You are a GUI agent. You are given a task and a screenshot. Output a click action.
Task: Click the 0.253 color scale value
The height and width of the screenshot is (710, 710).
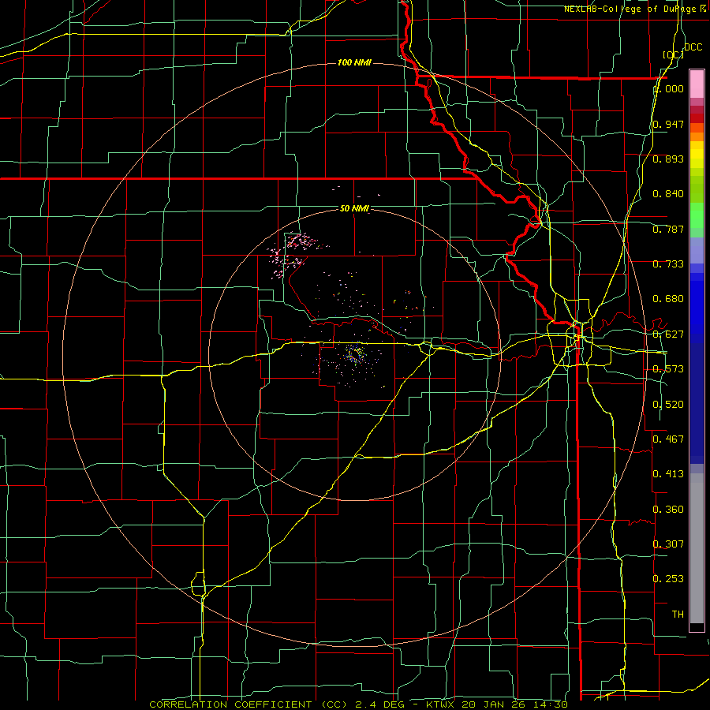[668, 579]
